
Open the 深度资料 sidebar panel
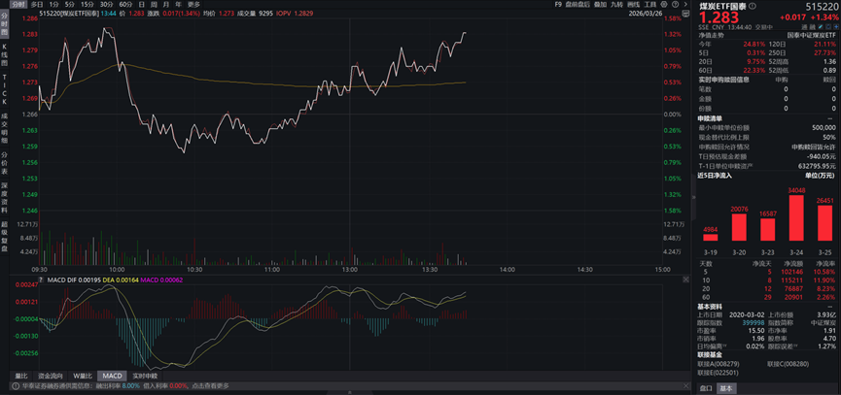point(4,193)
